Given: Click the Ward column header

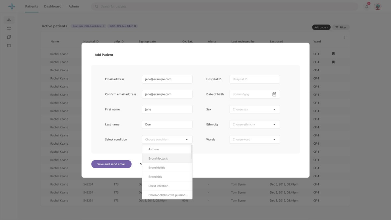Looking at the screenshot, I should (317, 41).
